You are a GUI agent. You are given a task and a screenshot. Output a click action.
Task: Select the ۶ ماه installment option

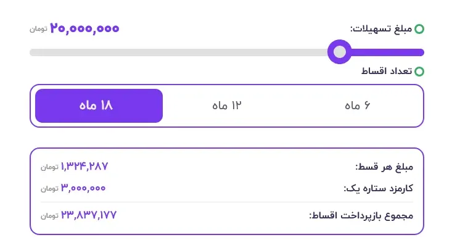pyautogui.click(x=358, y=106)
